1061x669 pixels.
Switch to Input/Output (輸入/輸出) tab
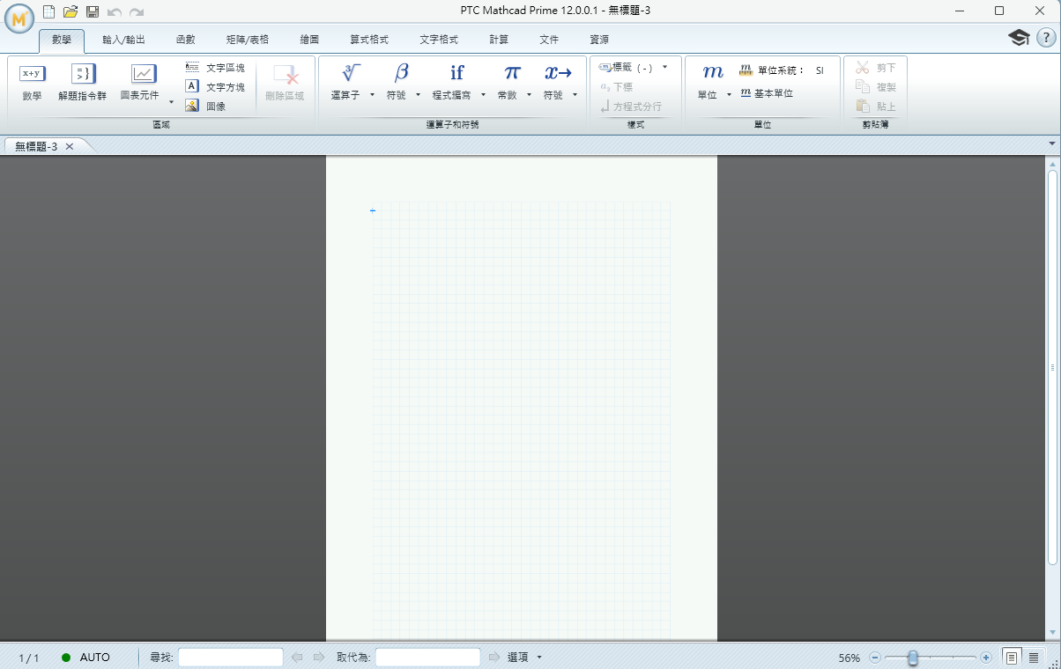click(x=123, y=40)
